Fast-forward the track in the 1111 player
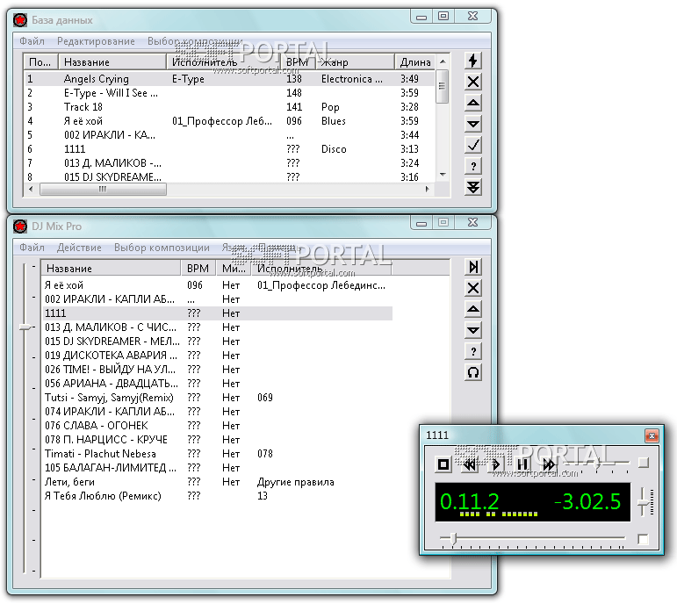 pos(549,464)
